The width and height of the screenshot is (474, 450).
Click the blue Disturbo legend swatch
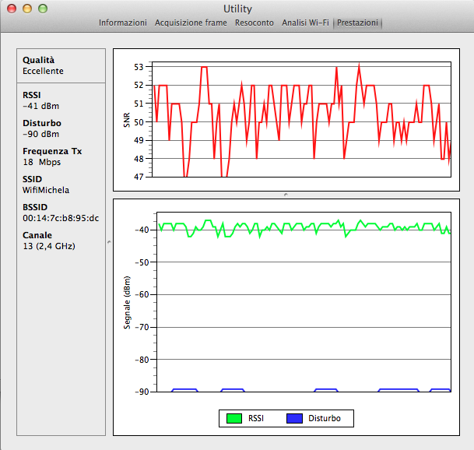pos(294,418)
